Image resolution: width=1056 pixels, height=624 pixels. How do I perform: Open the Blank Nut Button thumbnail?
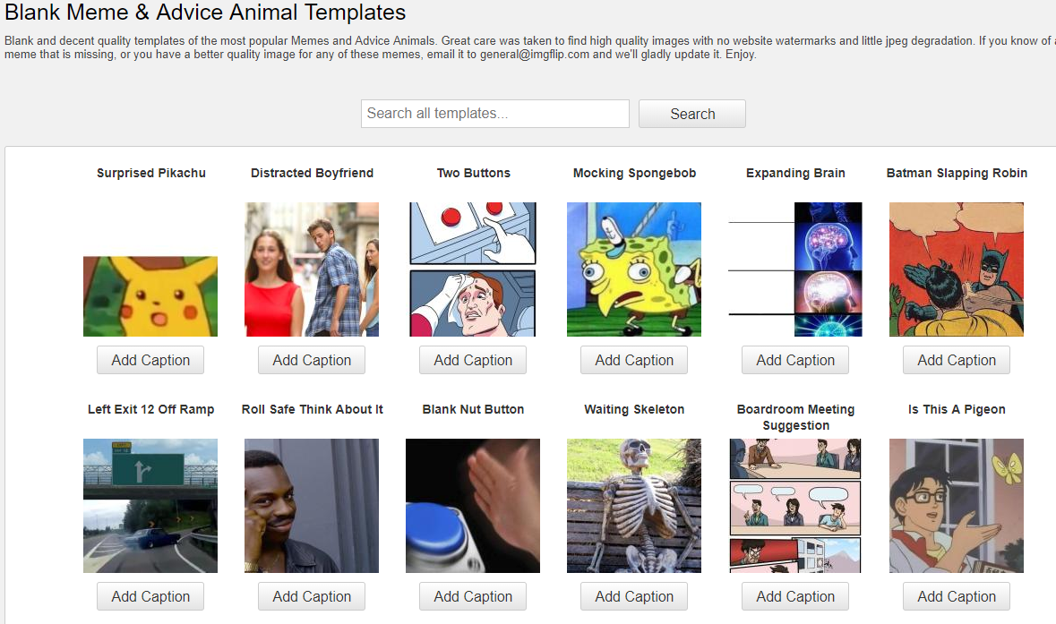point(473,506)
